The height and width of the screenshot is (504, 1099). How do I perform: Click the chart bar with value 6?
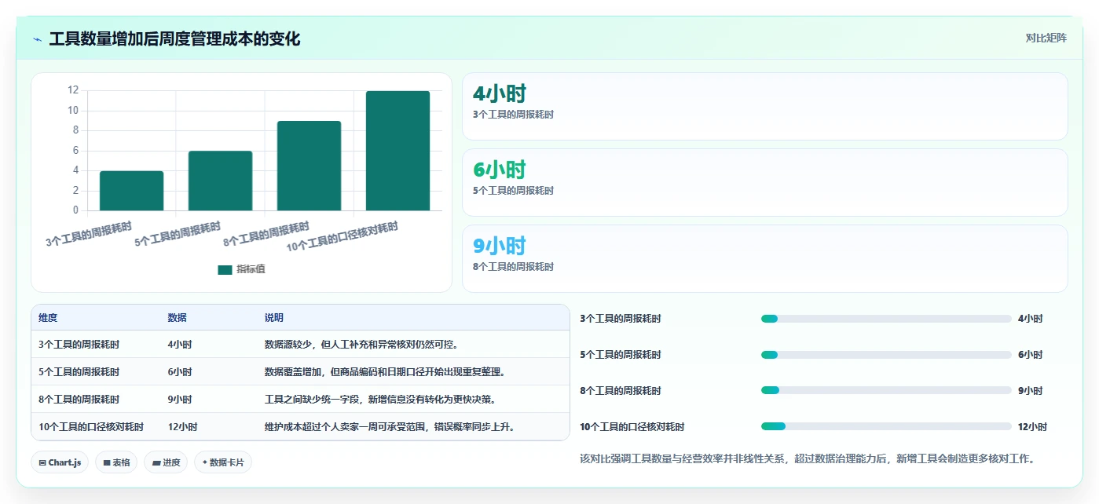[x=220, y=181]
